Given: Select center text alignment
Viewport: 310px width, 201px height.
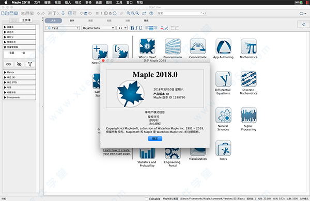Looking at the screenshot, I should tap(151, 28).
